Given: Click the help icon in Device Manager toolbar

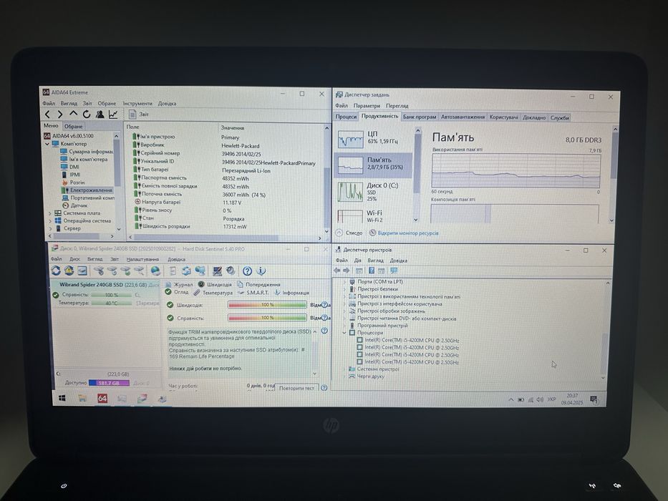Looking at the screenshot, I should (x=372, y=271).
